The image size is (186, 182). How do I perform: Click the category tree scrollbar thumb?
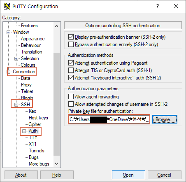(x=56, y=104)
